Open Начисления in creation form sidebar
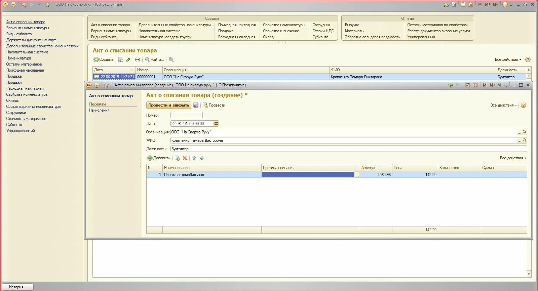Screen dimensions: 538x291 tap(99, 110)
